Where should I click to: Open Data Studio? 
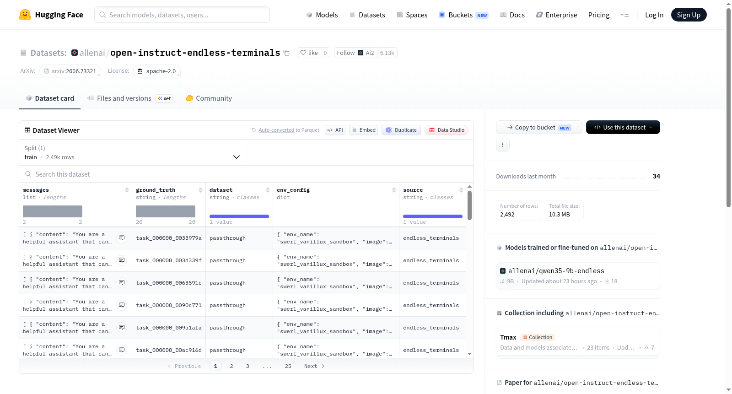pyautogui.click(x=447, y=130)
